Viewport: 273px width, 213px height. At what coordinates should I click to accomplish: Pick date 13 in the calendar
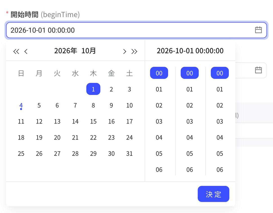pos(57,121)
